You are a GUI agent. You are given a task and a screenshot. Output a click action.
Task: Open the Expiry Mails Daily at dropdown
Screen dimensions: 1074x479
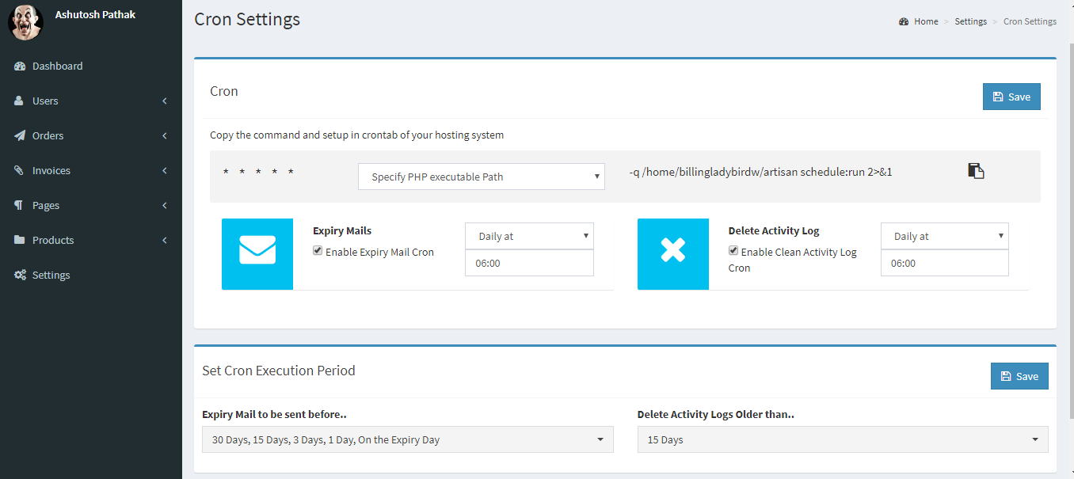pos(529,236)
